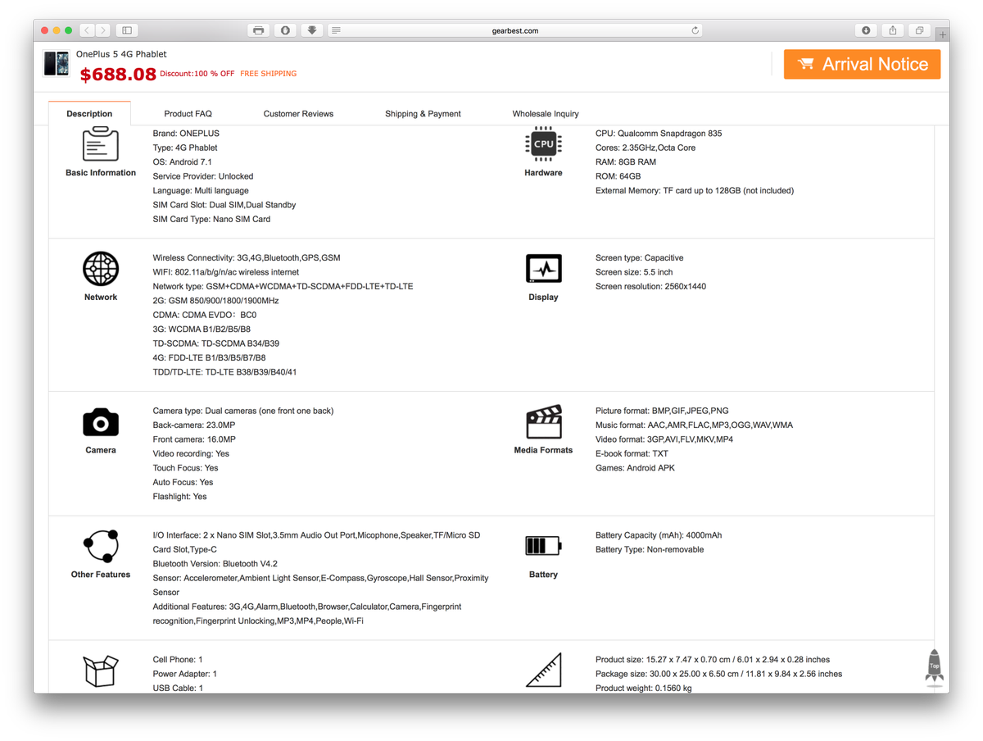Click the open box package contents icon
The height and width of the screenshot is (741, 983).
[101, 671]
